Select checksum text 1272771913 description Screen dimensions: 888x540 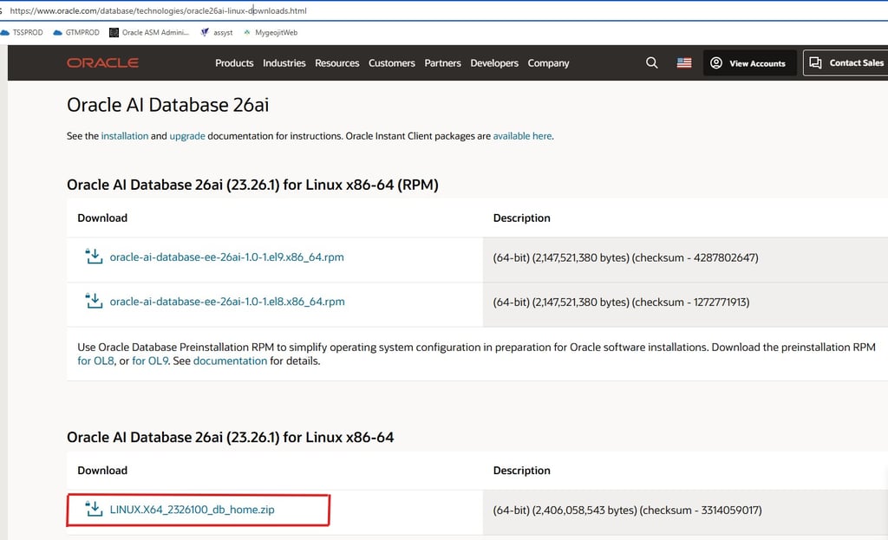tap(621, 303)
